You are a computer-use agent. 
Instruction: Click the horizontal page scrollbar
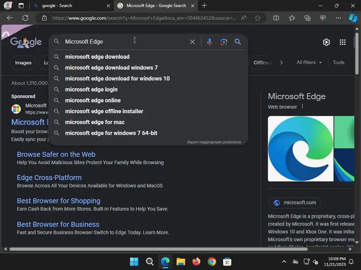click(158, 249)
